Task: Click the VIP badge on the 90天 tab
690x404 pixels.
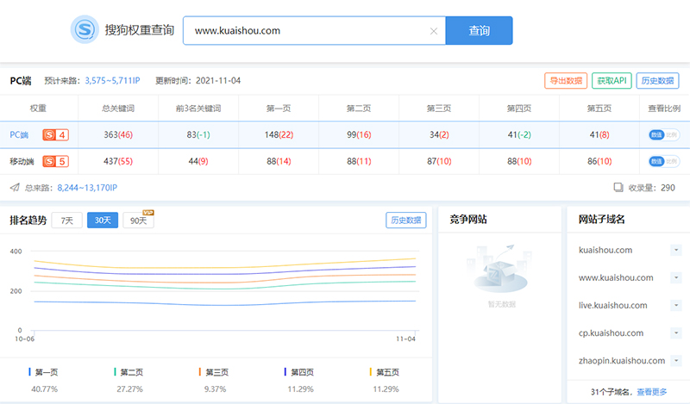Action: pos(148,212)
